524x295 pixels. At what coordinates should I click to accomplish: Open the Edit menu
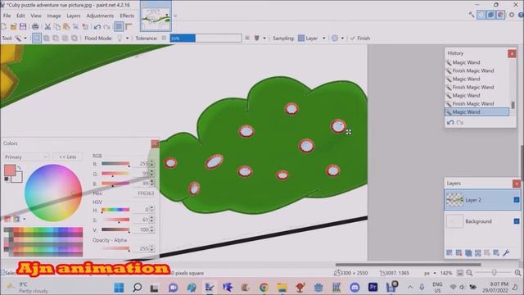pos(20,16)
